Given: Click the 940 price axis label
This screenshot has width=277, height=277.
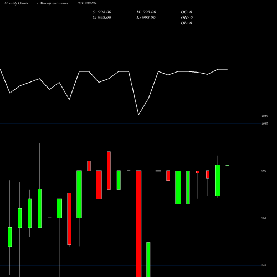Looking at the screenshot, I should click(264, 265).
